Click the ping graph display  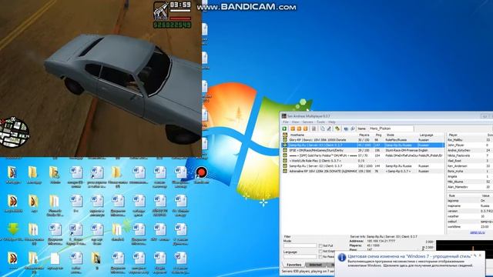[464, 245]
